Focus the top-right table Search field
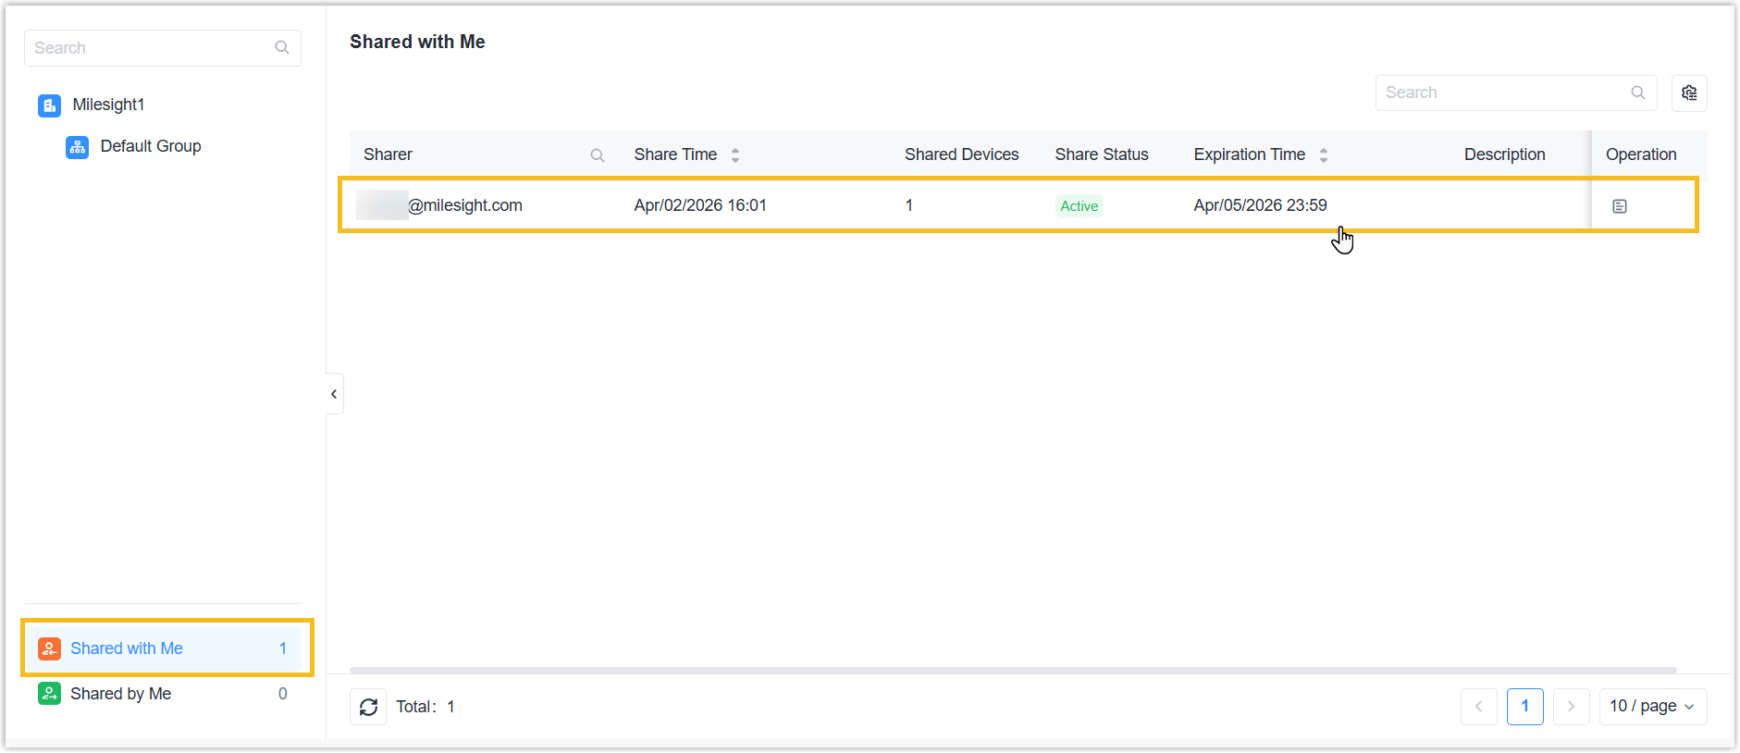 point(1503,93)
